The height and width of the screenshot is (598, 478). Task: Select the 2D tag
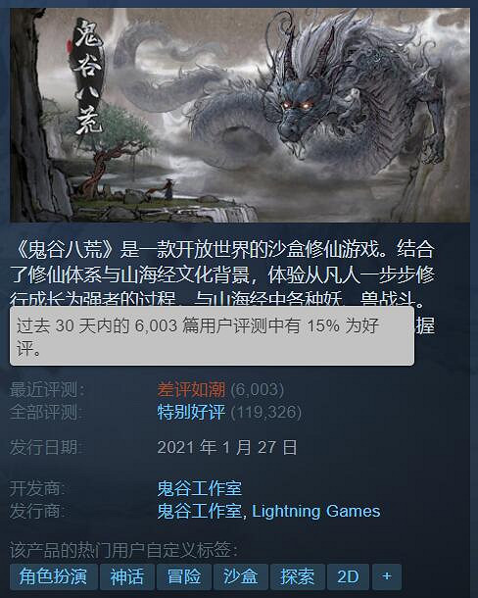tap(348, 576)
